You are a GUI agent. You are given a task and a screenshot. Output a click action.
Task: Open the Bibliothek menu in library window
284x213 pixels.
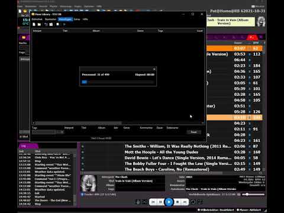[37, 20]
